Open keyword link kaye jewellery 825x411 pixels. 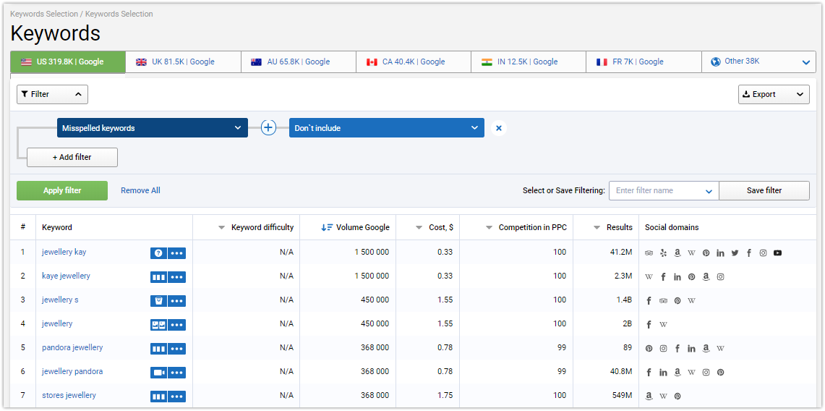pos(67,276)
